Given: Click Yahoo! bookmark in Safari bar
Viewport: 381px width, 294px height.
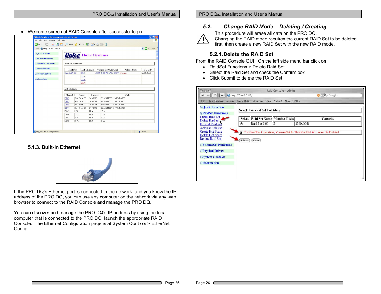Looking at the screenshot, I should pos(278,101).
